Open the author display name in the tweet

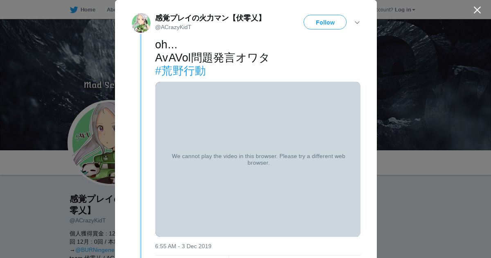pos(210,18)
